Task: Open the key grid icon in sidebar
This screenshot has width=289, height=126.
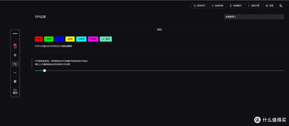Action: (x=15, y=55)
